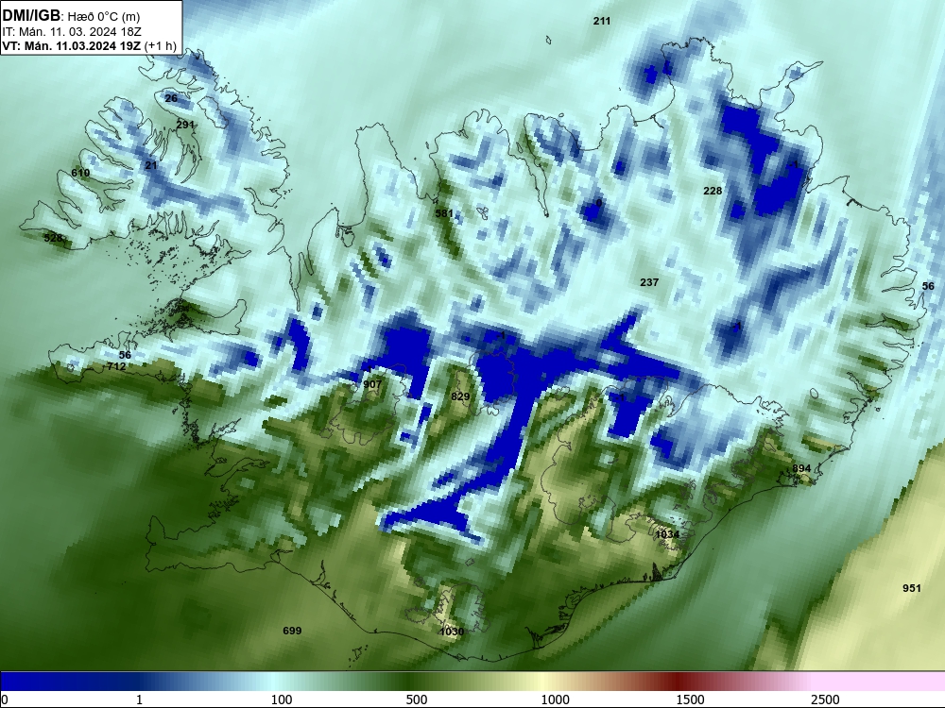This screenshot has width=945, height=708.
Task: Select the 699 value off the southwest coast
Action: (x=292, y=631)
